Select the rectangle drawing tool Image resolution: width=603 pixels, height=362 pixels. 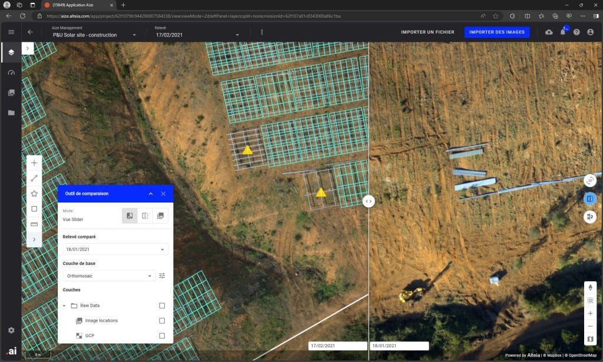pyautogui.click(x=34, y=208)
